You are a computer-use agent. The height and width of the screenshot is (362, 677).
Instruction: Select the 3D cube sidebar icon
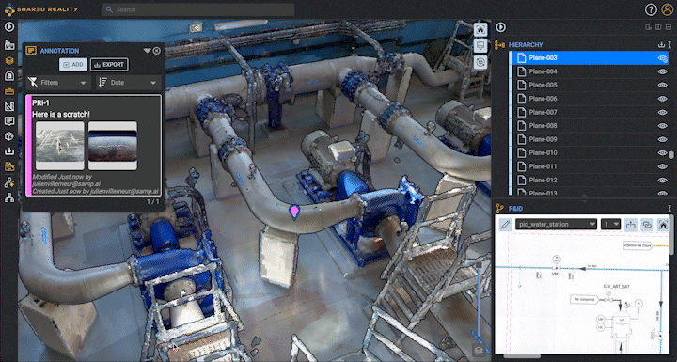[9, 136]
